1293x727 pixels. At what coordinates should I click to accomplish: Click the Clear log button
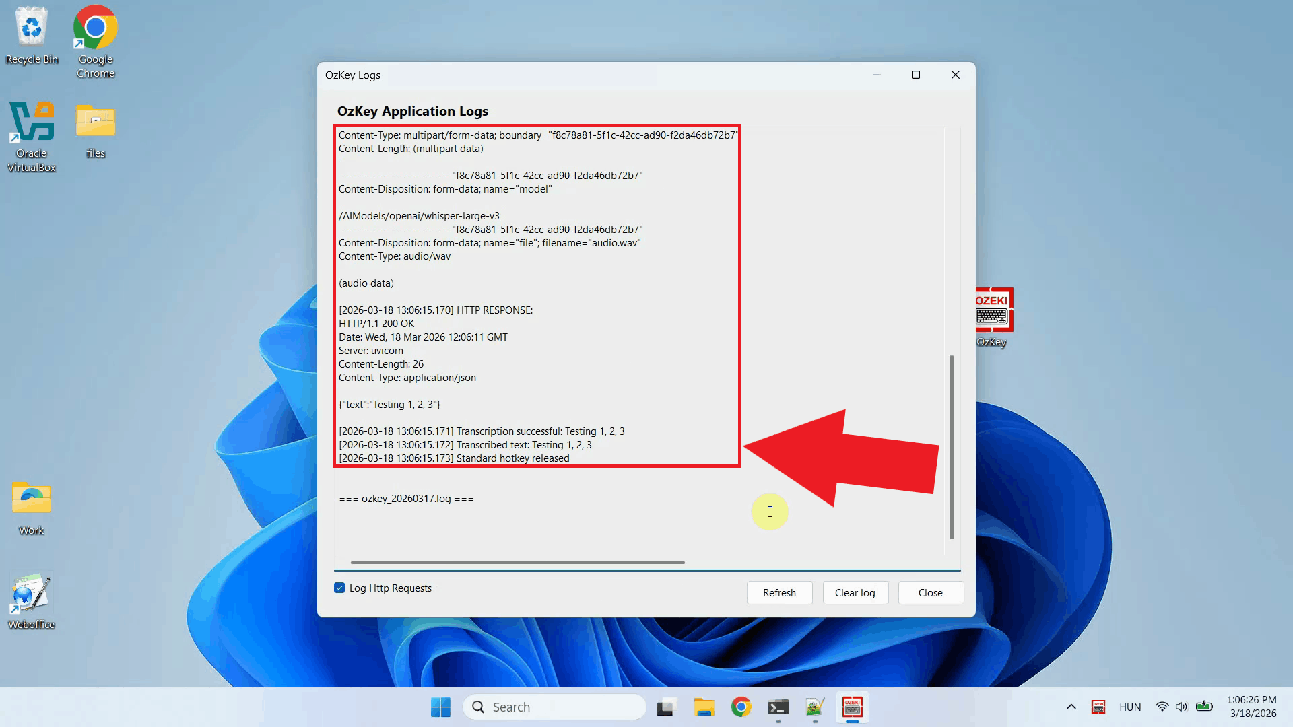pyautogui.click(x=855, y=592)
